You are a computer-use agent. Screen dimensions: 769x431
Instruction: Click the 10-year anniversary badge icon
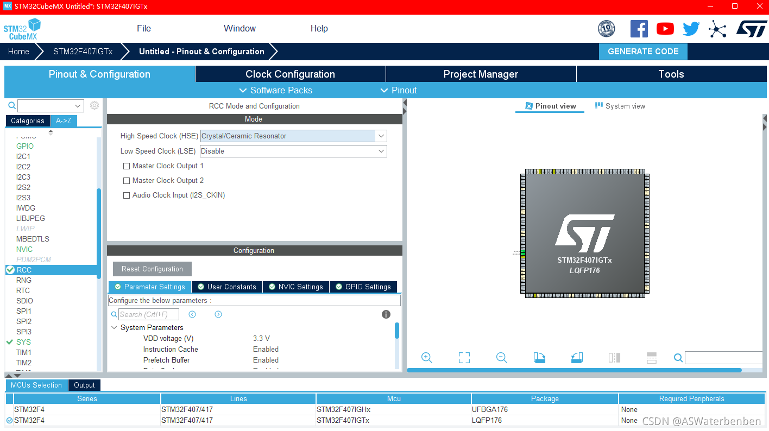click(x=607, y=29)
